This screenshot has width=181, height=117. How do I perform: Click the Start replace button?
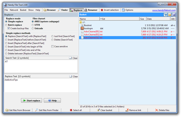(x=32, y=101)
